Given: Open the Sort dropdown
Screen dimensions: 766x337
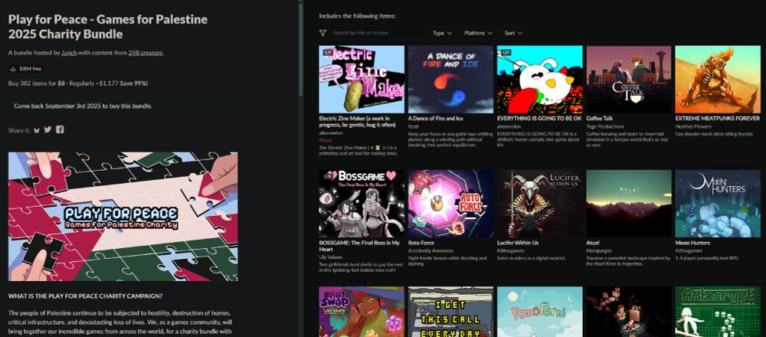Looking at the screenshot, I should pos(513,33).
